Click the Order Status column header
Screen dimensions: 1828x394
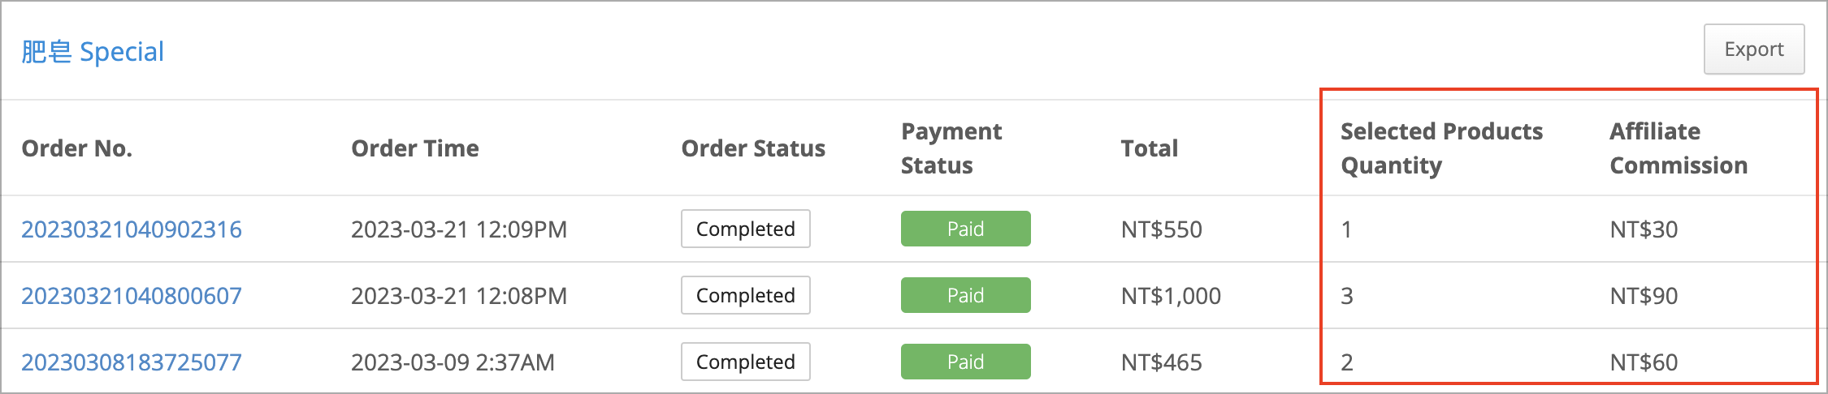[753, 148]
